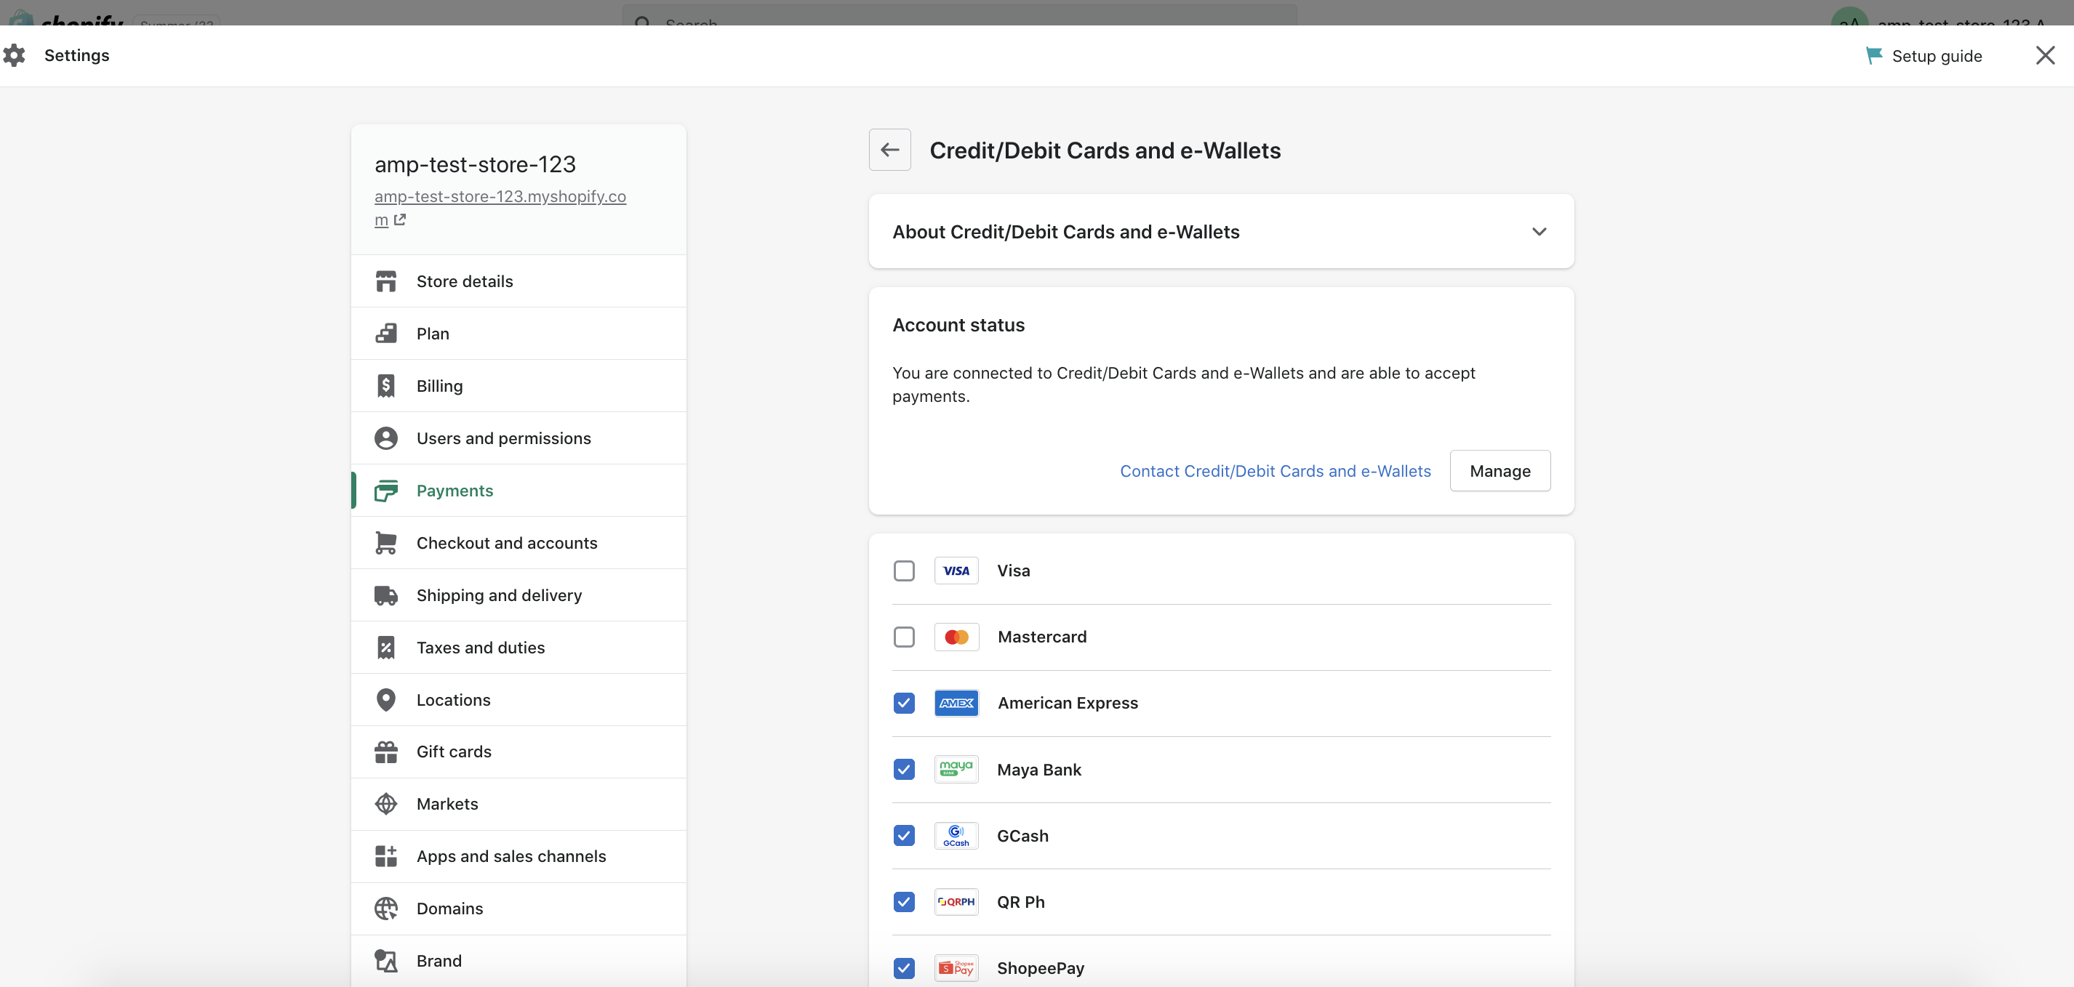Expand About Credit/Debit Cards and e-Wallets section
This screenshot has height=987, width=2074.
(1539, 232)
